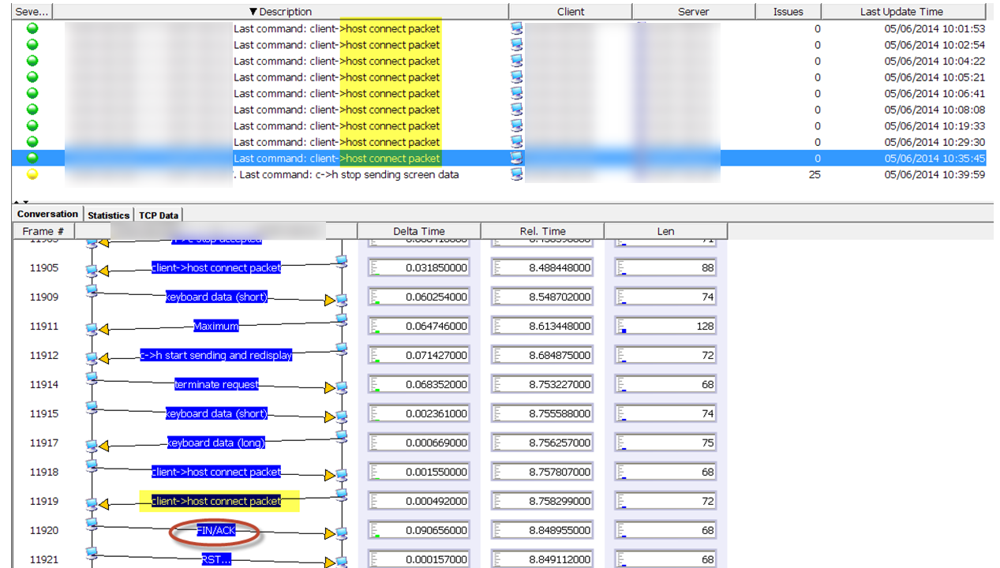Click the green severity icon on the selected row

click(32, 158)
